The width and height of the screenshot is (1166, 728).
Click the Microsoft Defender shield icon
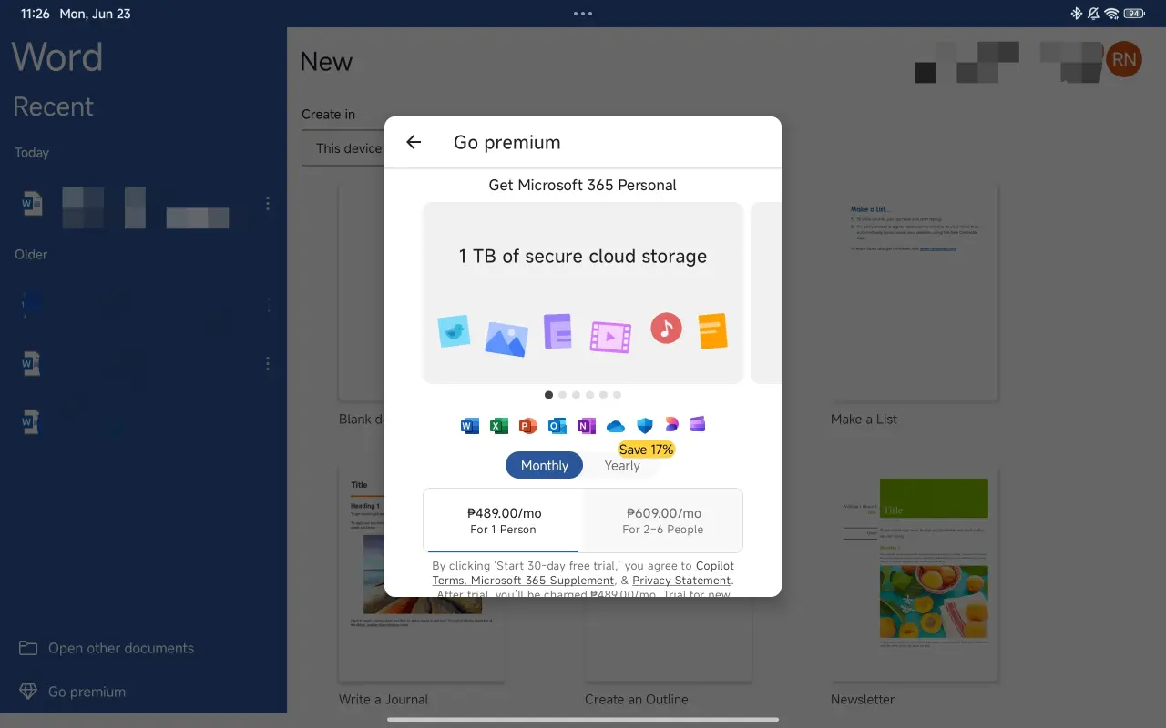click(x=644, y=425)
